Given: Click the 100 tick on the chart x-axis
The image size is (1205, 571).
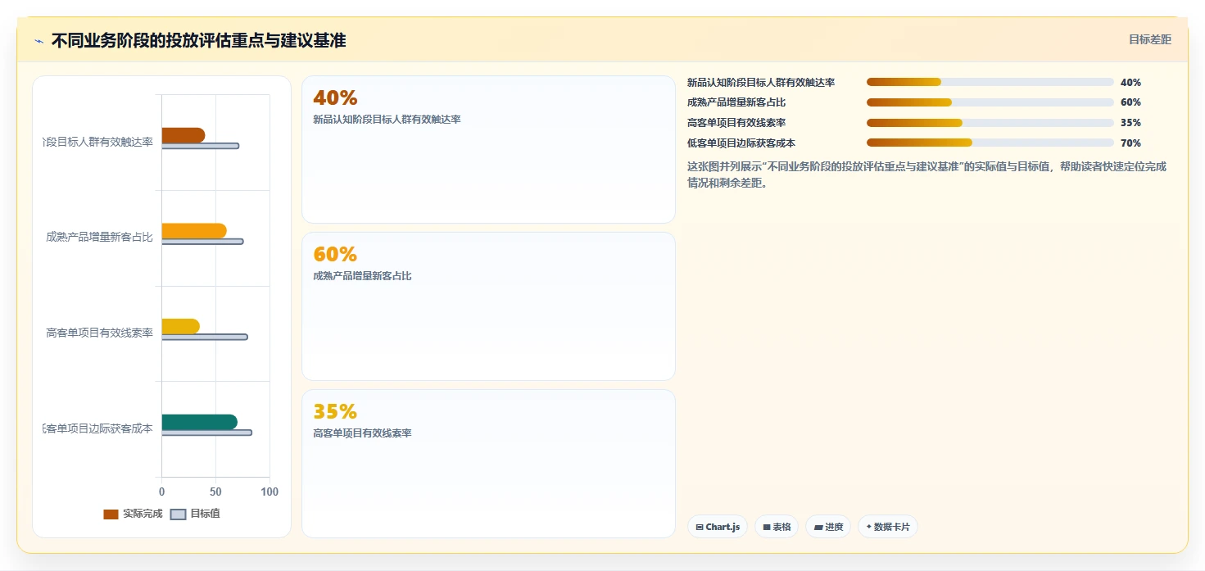Looking at the screenshot, I should (270, 492).
